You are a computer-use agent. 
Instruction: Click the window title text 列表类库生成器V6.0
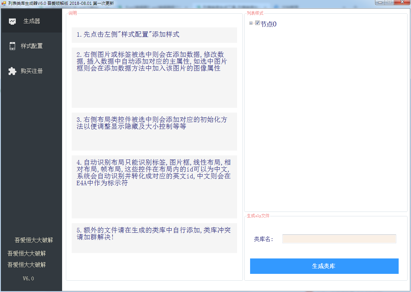pos(27,3)
